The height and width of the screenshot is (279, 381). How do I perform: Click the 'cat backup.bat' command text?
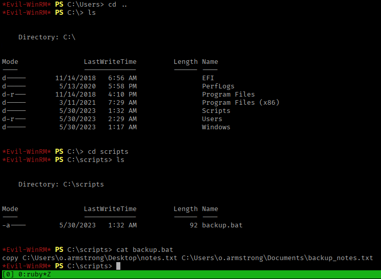click(x=145, y=250)
